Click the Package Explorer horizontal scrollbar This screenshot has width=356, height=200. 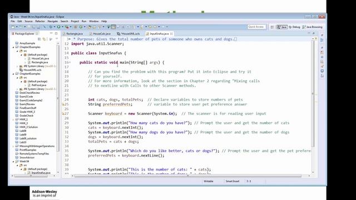[x=31, y=176]
